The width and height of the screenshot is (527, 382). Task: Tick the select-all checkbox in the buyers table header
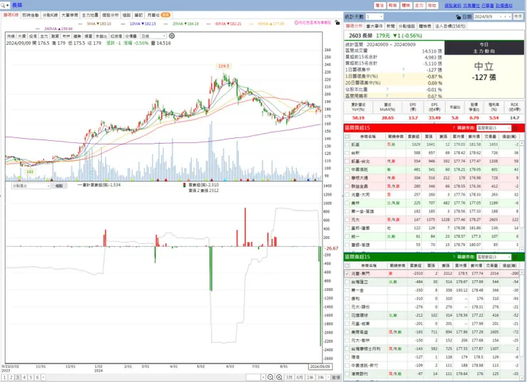[348, 137]
